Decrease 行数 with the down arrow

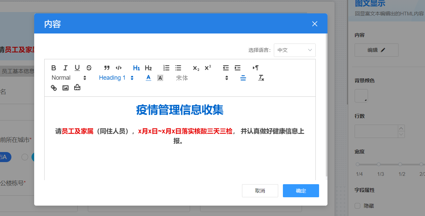pyautogui.click(x=401, y=135)
